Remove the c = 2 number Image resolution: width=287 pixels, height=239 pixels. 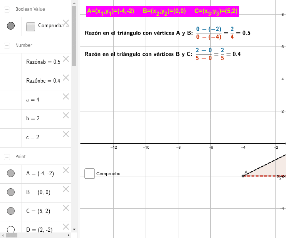66,134
